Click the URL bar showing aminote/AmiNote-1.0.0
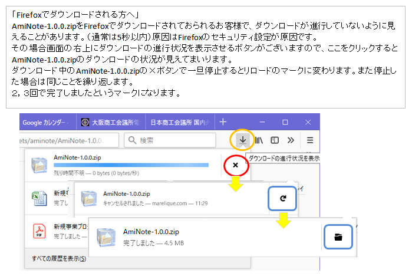This screenshot has height=276, width=412. [69, 140]
